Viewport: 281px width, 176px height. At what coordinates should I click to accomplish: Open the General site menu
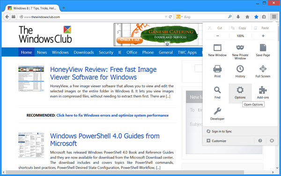click(166, 52)
